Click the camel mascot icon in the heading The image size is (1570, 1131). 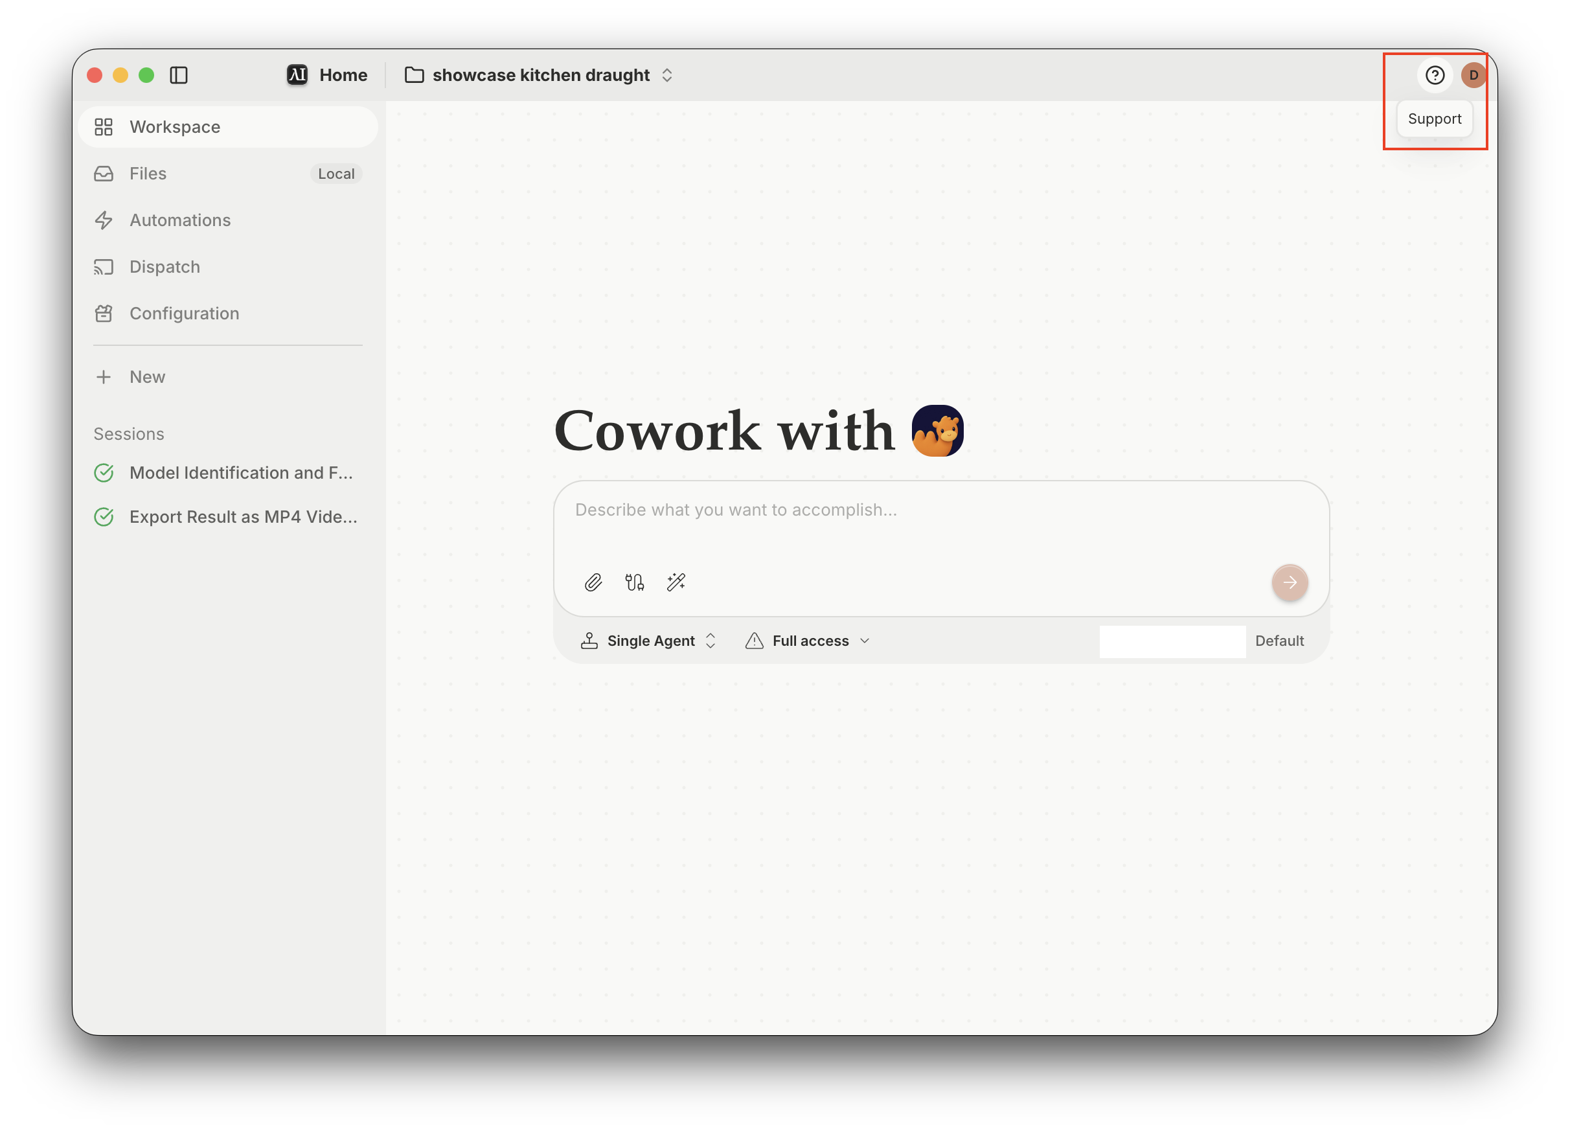point(937,431)
